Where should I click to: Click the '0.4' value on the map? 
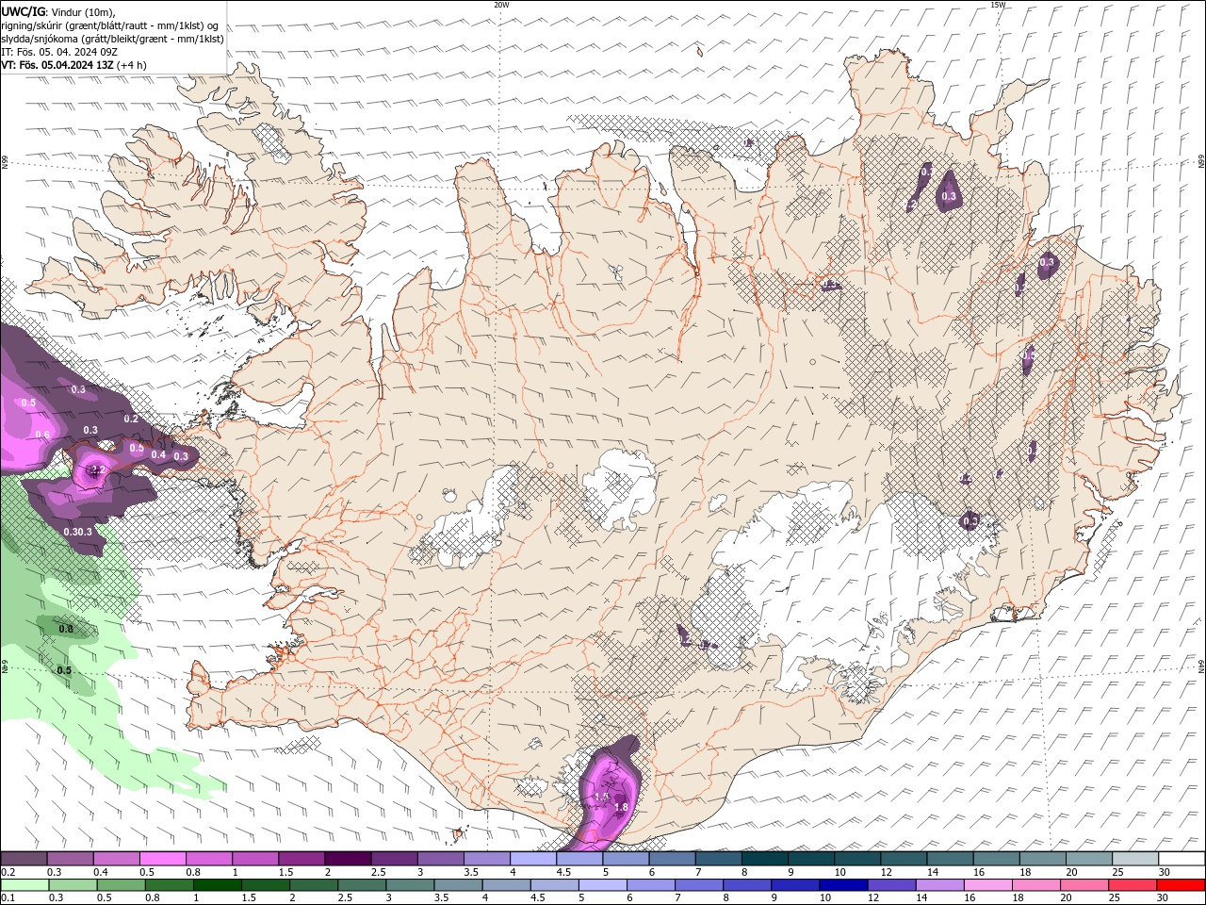[x=158, y=455]
